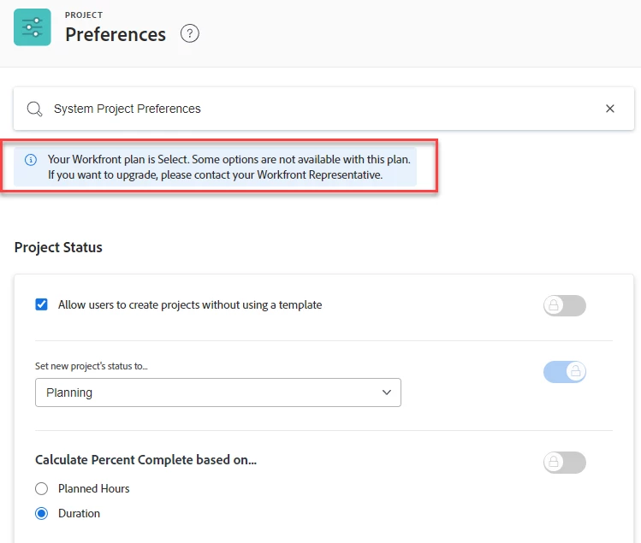Click the teal Preferences sliders icon
The image size is (641, 543).
(x=33, y=27)
